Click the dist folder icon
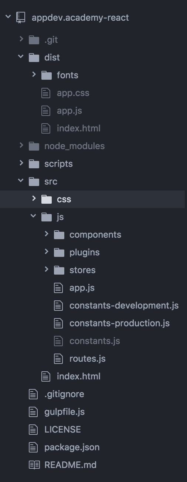 point(34,57)
